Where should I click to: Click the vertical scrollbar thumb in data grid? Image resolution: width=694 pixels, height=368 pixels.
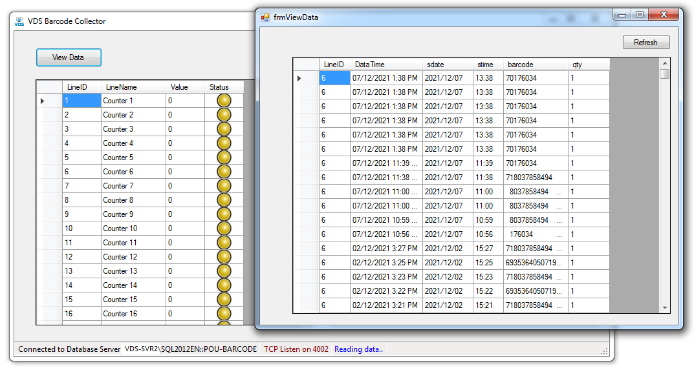coord(664,74)
